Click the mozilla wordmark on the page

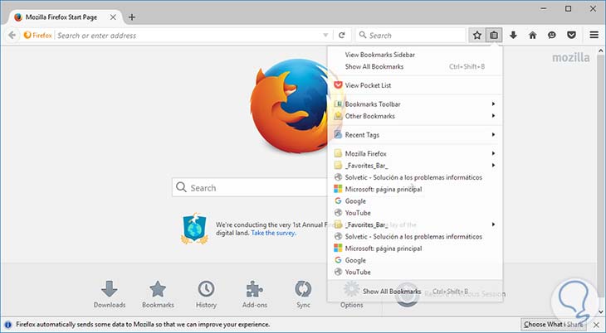click(571, 57)
